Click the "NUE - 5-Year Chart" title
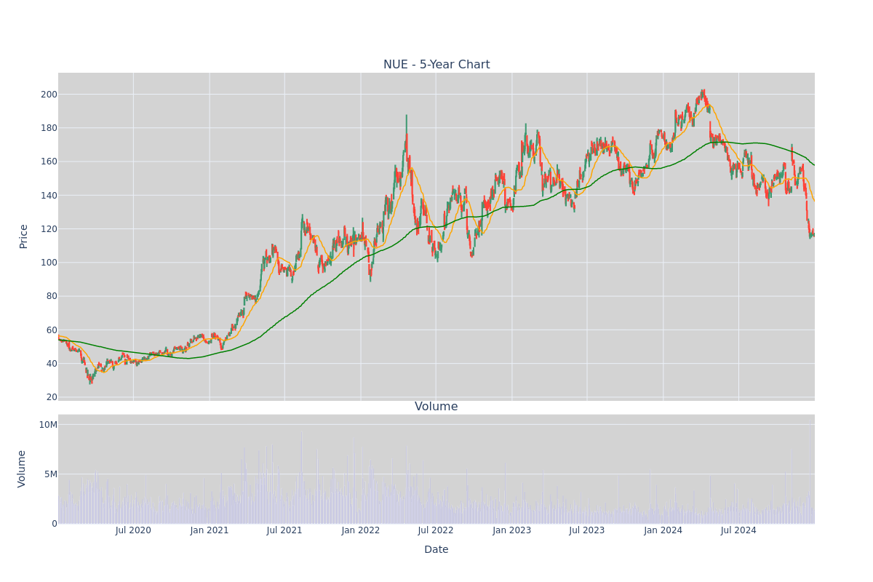873x582 pixels. tap(436, 65)
